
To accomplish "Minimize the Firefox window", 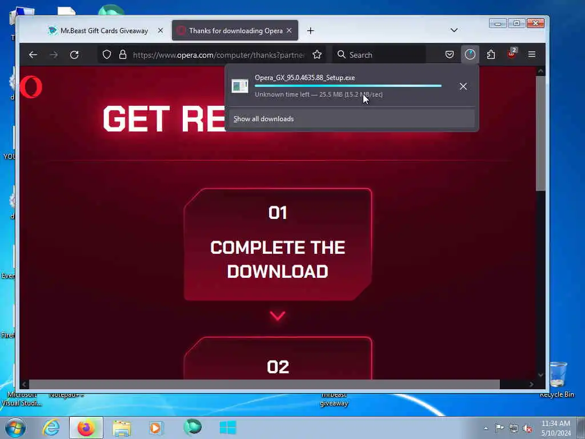I will point(498,23).
